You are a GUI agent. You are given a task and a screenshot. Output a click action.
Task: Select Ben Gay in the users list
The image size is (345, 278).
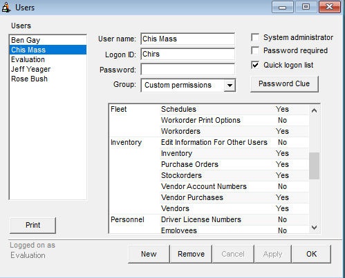coord(48,40)
